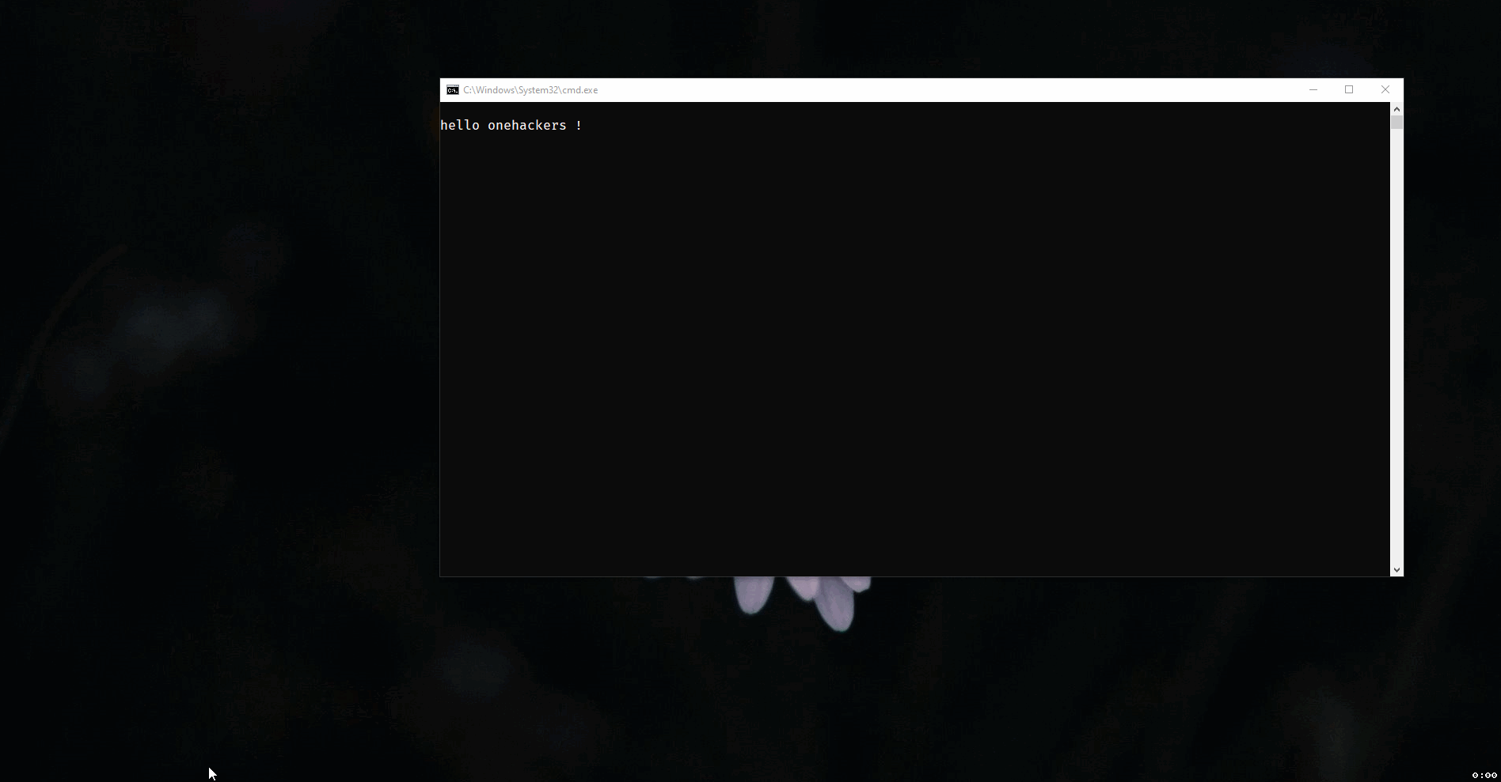The image size is (1501, 782).
Task: Click the scrollbar up arrow
Action: coord(1396,109)
